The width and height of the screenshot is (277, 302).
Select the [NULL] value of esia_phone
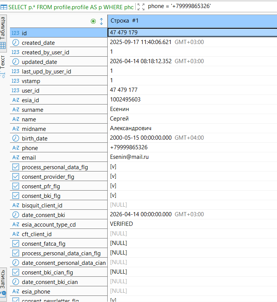pyautogui.click(x=118, y=291)
